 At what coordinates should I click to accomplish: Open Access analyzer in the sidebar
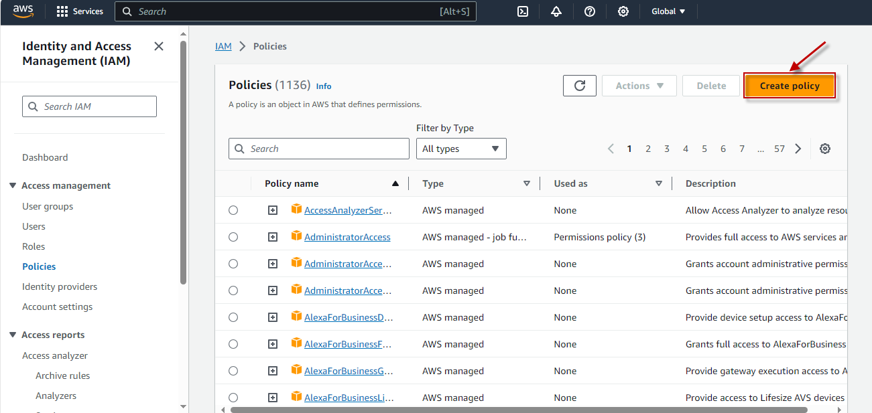coord(55,355)
